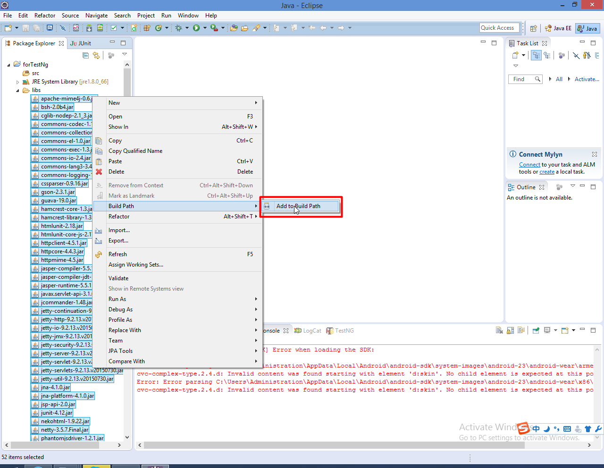
Task: Expand the JRE System Library node
Action: (18, 82)
